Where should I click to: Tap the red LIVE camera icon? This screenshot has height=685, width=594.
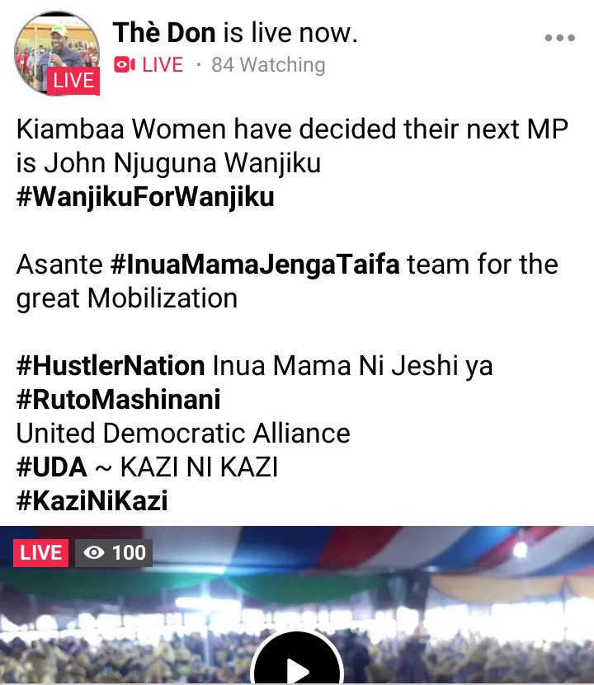tap(125, 64)
